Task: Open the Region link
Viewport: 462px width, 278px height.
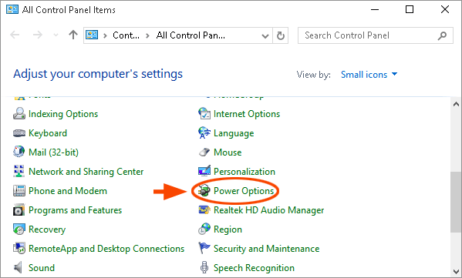Action: coord(228,229)
